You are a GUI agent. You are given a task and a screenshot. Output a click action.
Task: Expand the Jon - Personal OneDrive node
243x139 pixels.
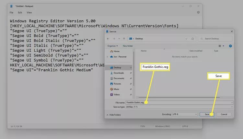pos(107,57)
